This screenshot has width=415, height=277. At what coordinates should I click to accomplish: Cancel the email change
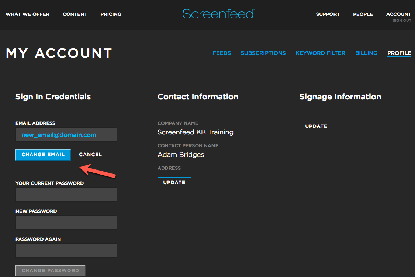point(90,155)
